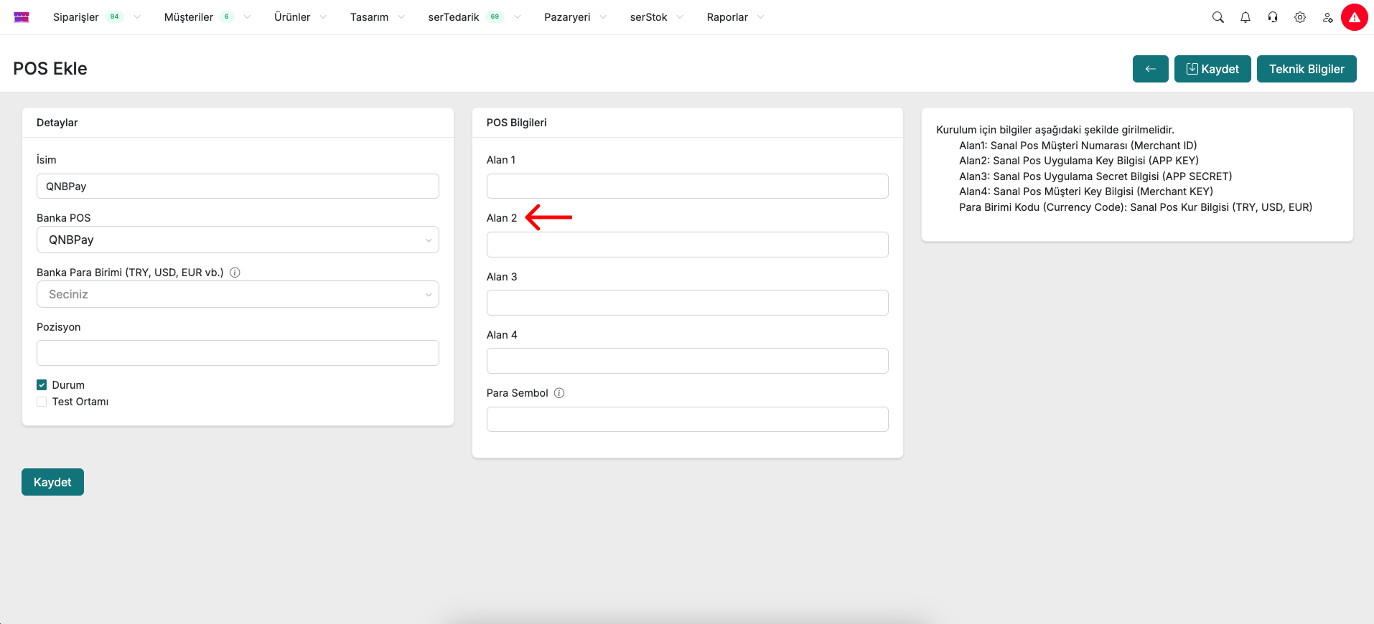Screen dimensions: 1374x624
Task: Open the serTedarik menu
Action: 454,17
